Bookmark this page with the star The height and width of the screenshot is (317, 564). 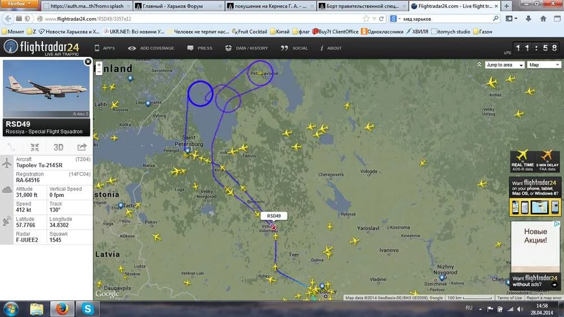click(366, 19)
